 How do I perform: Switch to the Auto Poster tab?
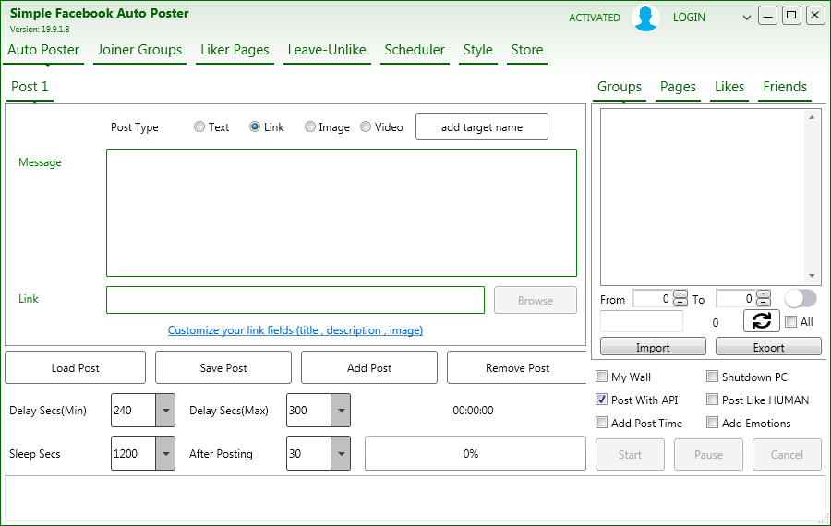point(43,50)
